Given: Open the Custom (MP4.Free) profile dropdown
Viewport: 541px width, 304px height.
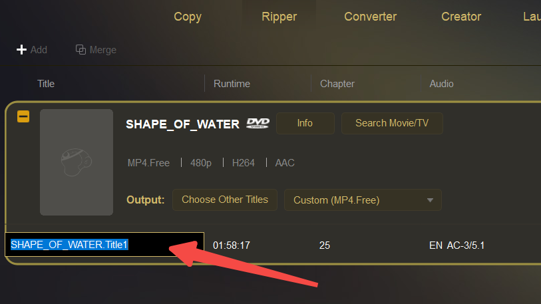Looking at the screenshot, I should tap(363, 200).
